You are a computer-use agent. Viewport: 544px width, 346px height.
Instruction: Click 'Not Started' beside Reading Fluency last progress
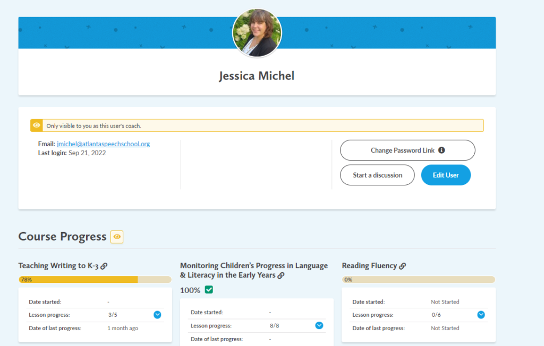click(x=445, y=328)
